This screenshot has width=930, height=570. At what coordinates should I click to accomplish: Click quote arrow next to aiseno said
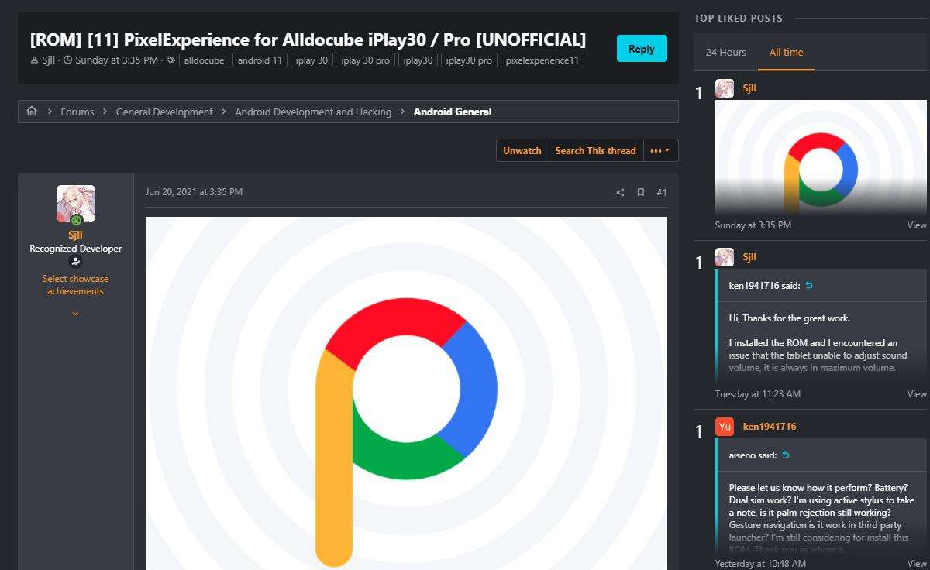pos(785,455)
